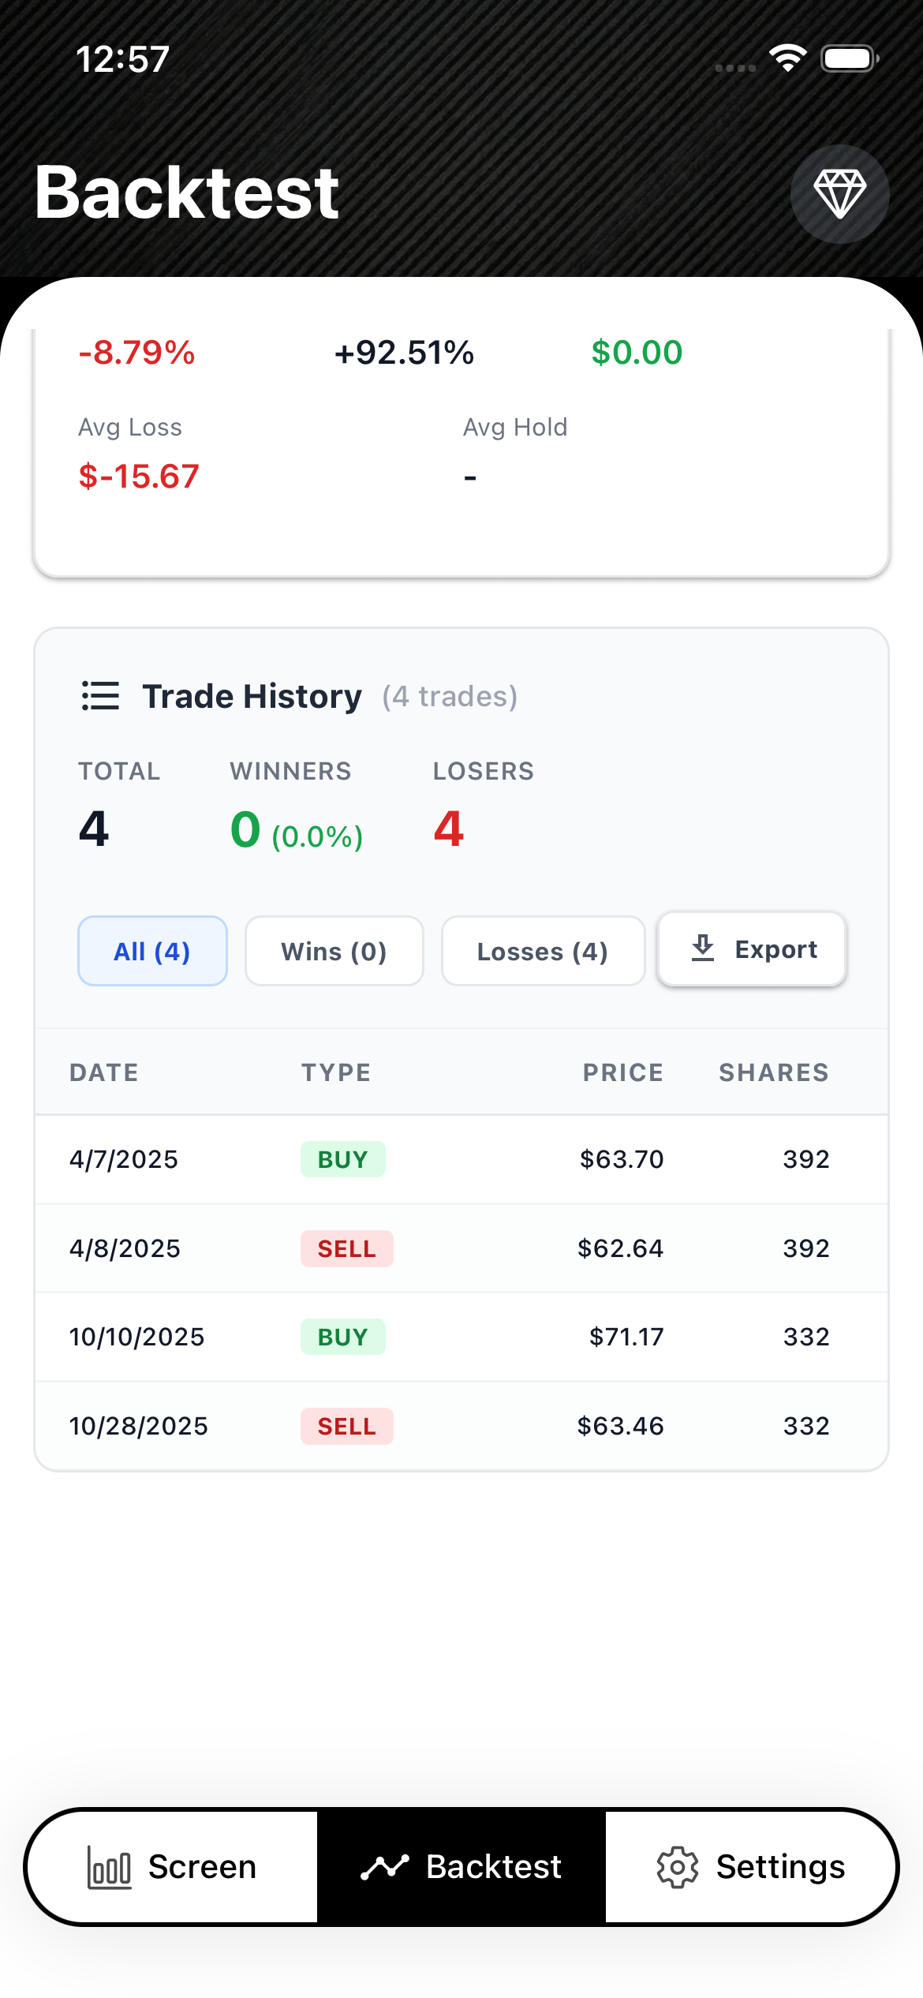
Task: Open the Settings tab
Action: (x=751, y=1867)
